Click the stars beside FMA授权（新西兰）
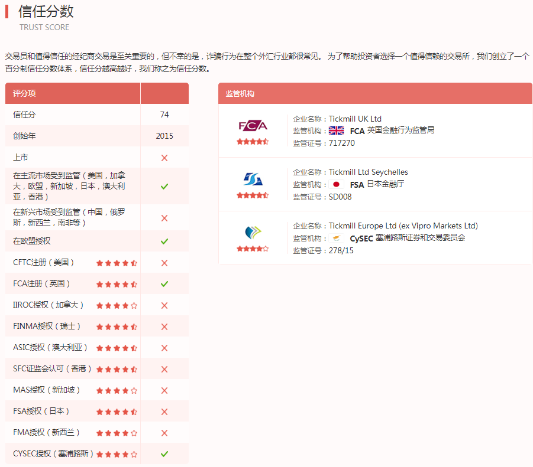This screenshot has height=467, width=533. coord(117,433)
